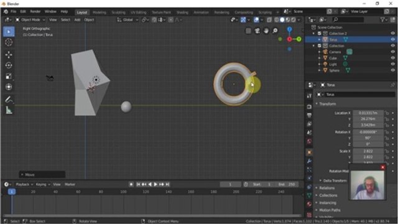Open the Object Data properties tab

pyautogui.click(x=309, y=195)
